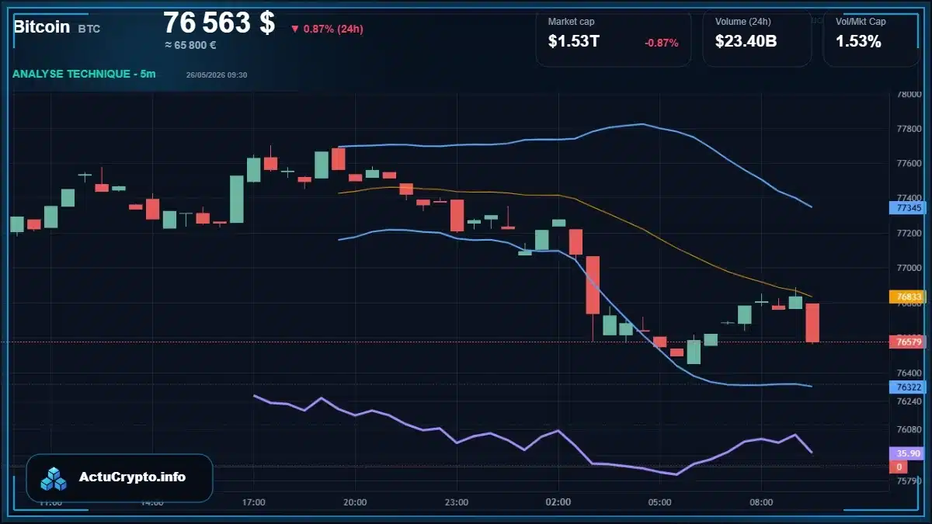Click the 77345 upper band price tag

(x=909, y=208)
